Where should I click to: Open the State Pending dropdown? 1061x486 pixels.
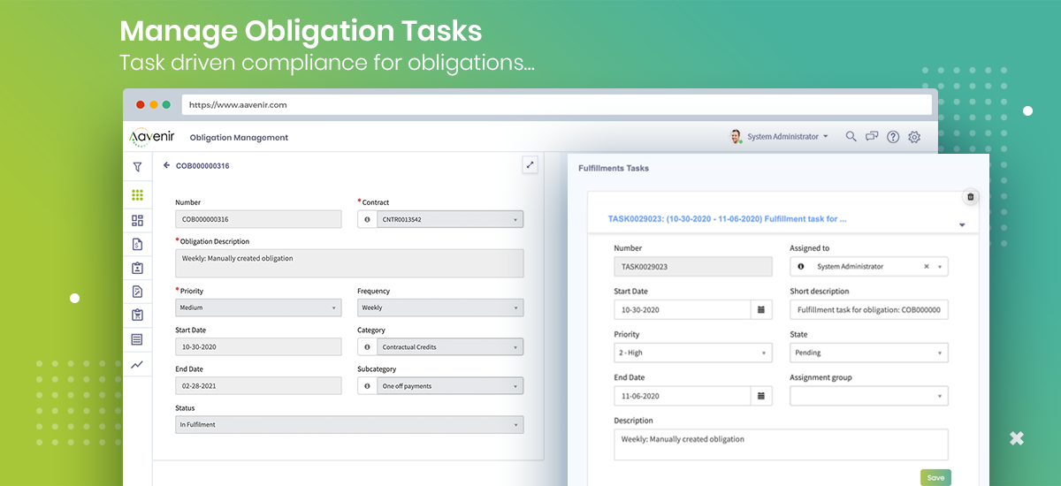pyautogui.click(x=869, y=353)
